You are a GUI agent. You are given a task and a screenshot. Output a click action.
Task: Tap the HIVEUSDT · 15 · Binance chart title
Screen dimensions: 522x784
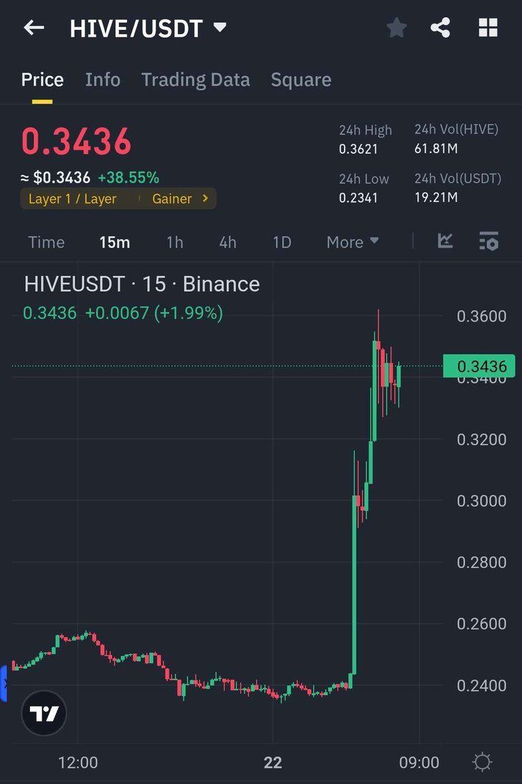[142, 284]
